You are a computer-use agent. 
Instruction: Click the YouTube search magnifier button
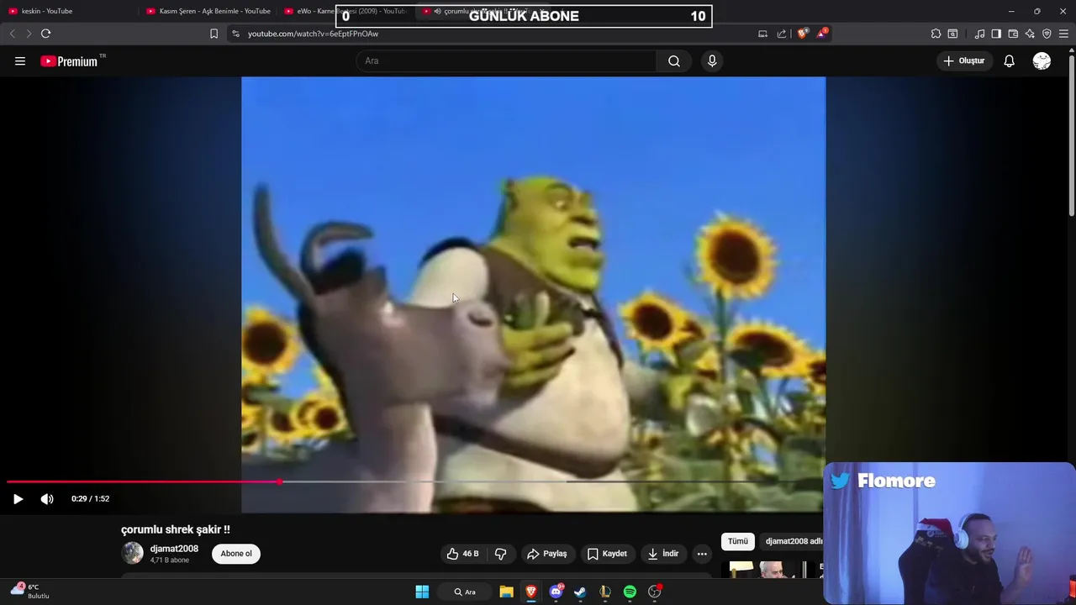(x=674, y=61)
